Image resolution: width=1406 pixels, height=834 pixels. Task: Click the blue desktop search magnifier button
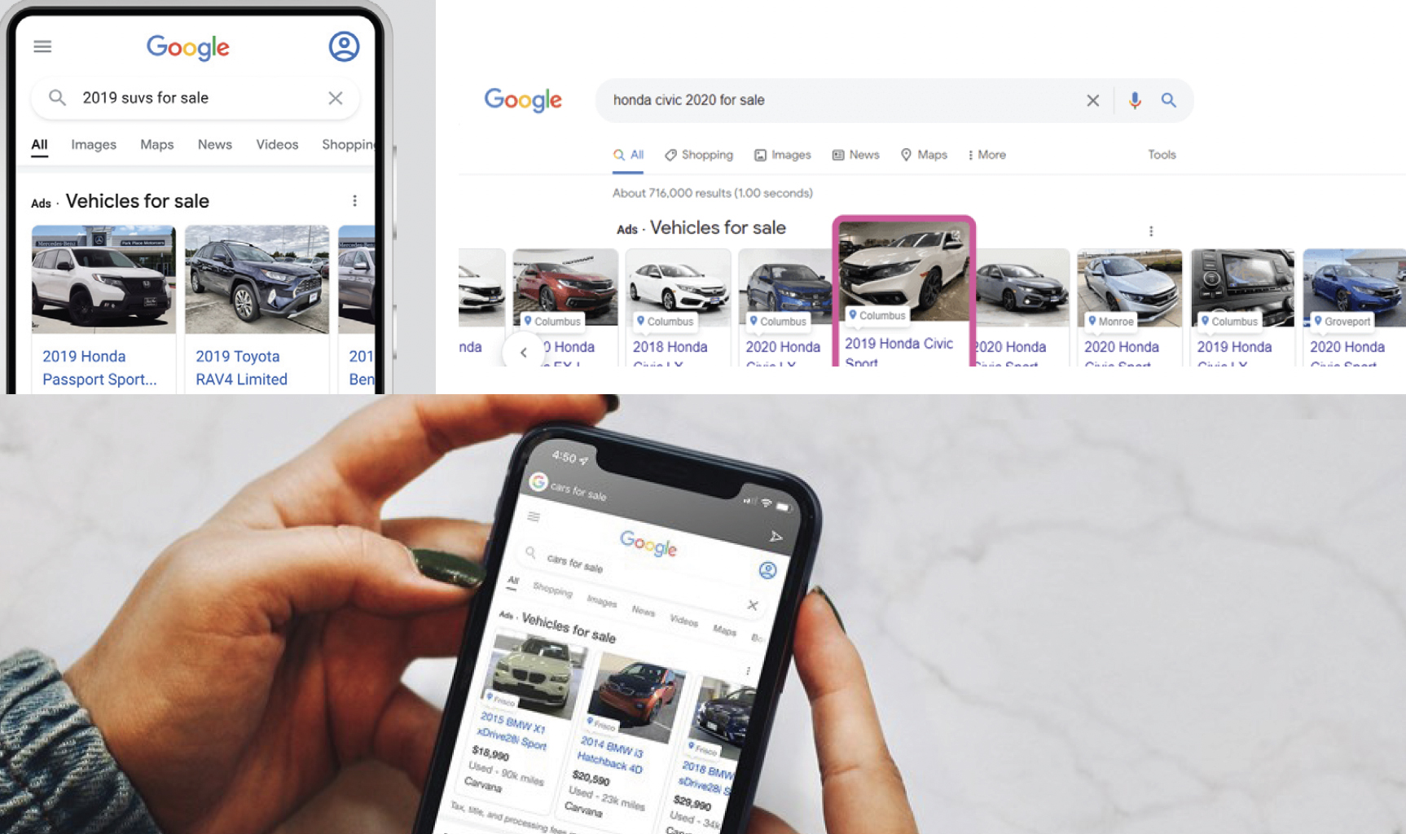coord(1168,100)
